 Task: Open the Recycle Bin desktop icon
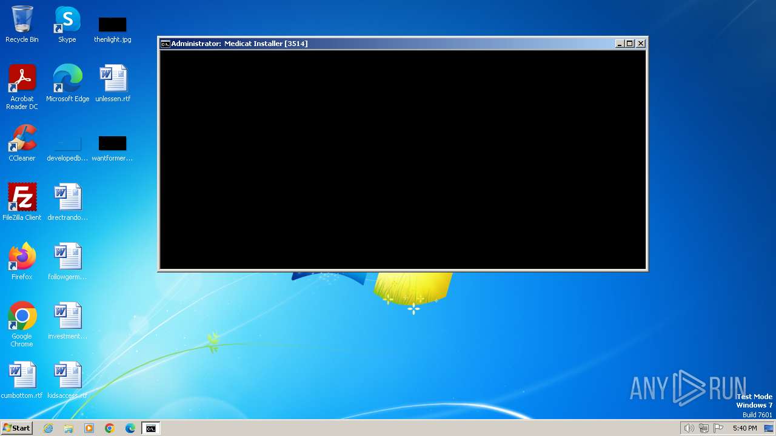click(x=22, y=24)
